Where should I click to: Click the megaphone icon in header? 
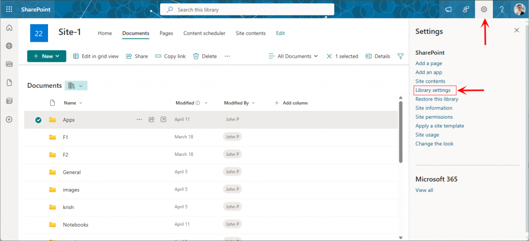point(448,9)
